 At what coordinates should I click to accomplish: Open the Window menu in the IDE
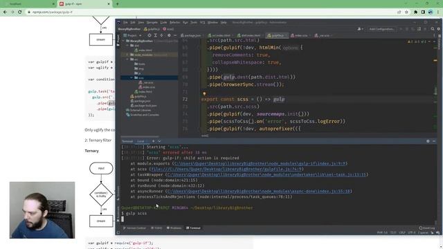tap(213, 22)
